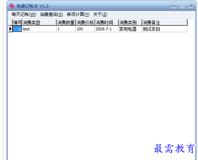
Task: Minimize the 老婆记帐本 window
Action: tap(174, 5)
